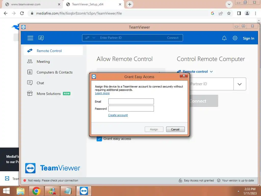Screen dimensions: 261x196
Task: Open TeamViewer settings gear
Action: point(235,38)
